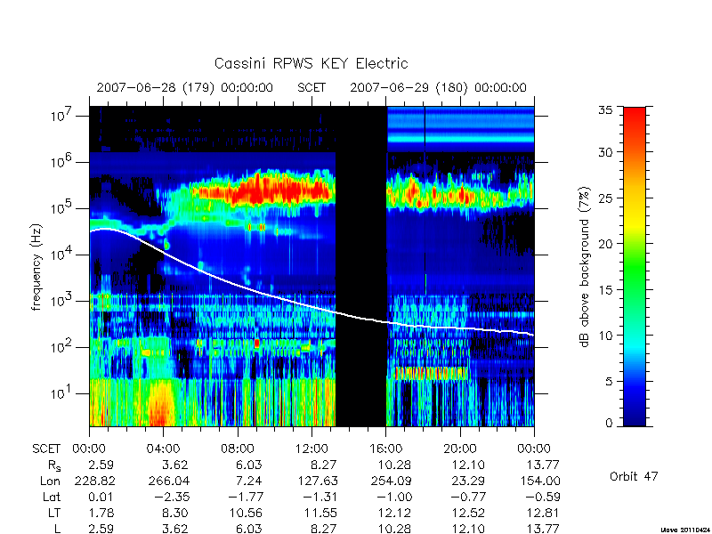Click the Lon row label
Screen dimensions: 712x534
[x=51, y=481]
